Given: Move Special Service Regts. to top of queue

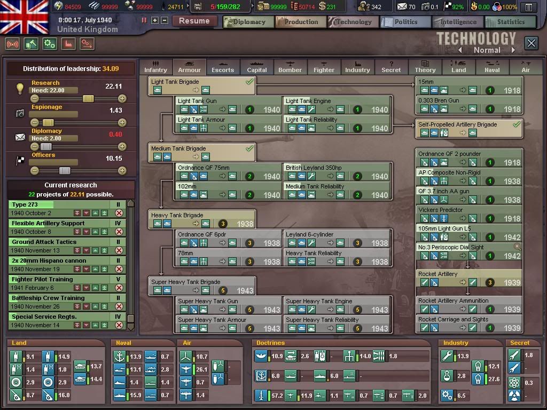Looking at the screenshot, I should [104, 325].
